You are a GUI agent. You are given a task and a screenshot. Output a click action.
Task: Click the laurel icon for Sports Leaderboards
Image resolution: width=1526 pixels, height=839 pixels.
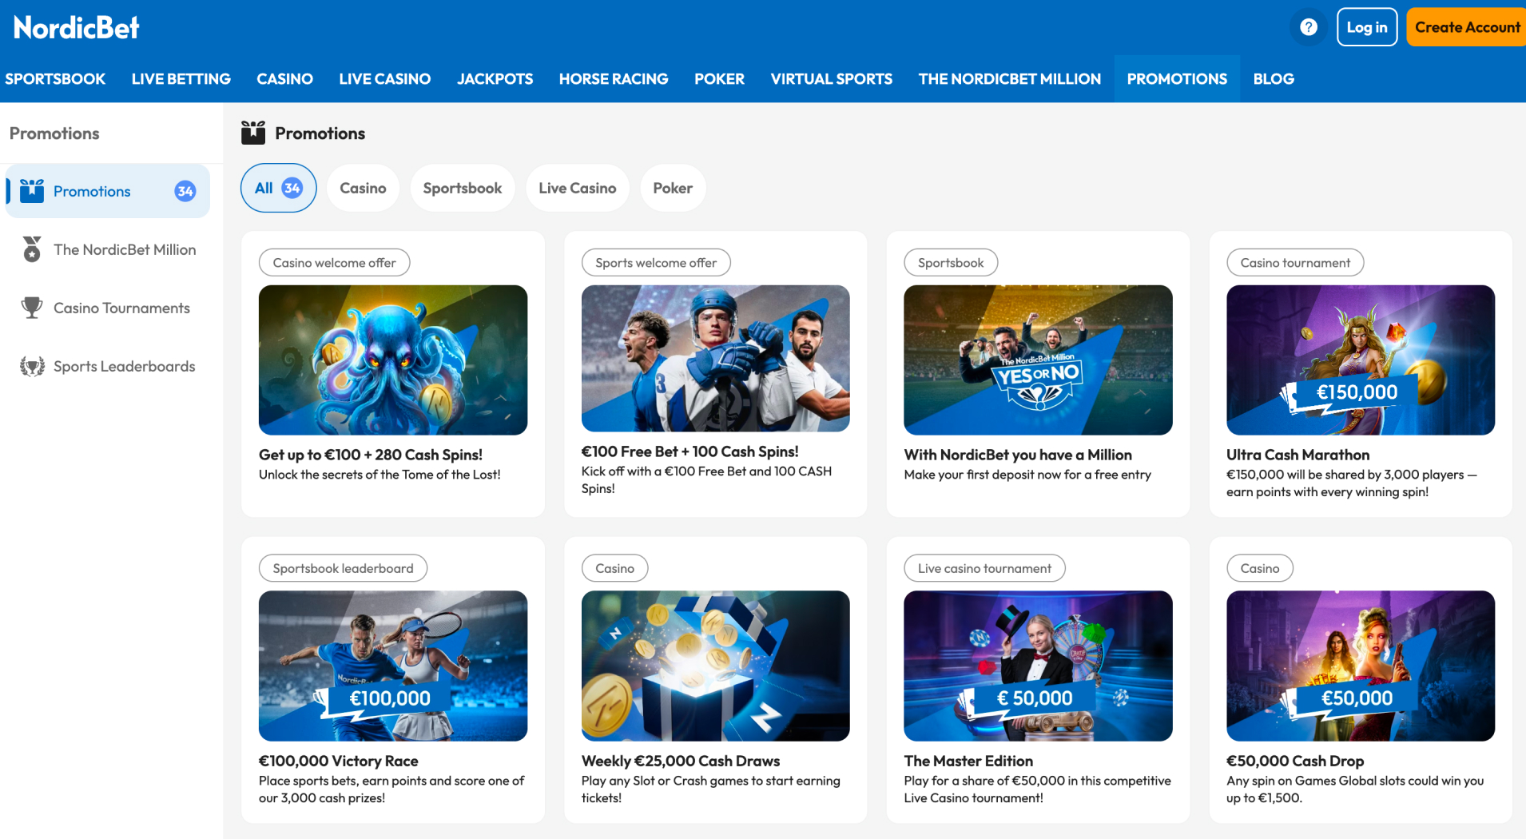tap(32, 366)
